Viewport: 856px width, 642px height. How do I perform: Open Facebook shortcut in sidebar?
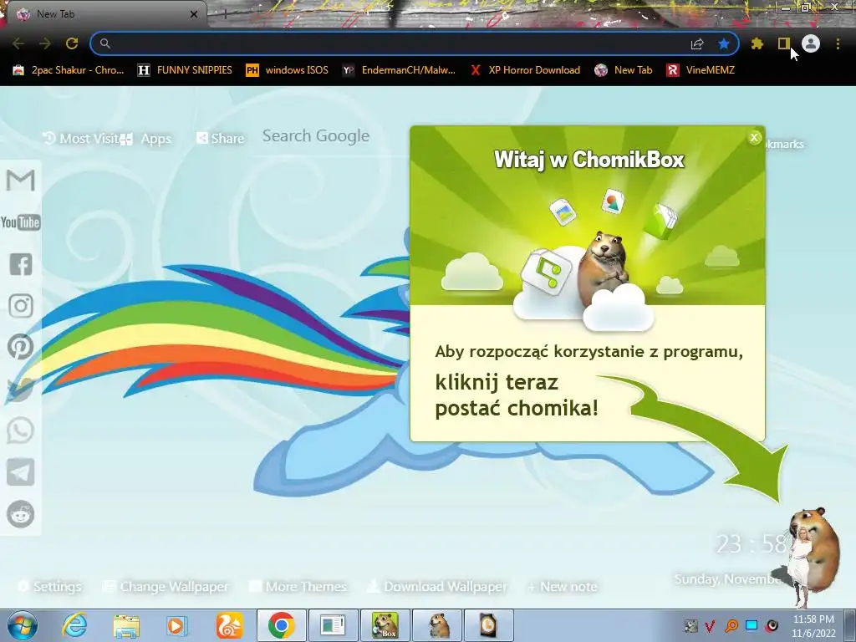click(x=21, y=264)
